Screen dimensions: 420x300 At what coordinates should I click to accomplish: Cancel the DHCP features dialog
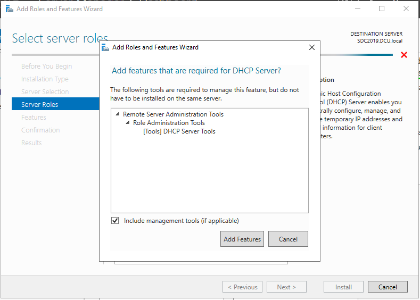(x=288, y=239)
